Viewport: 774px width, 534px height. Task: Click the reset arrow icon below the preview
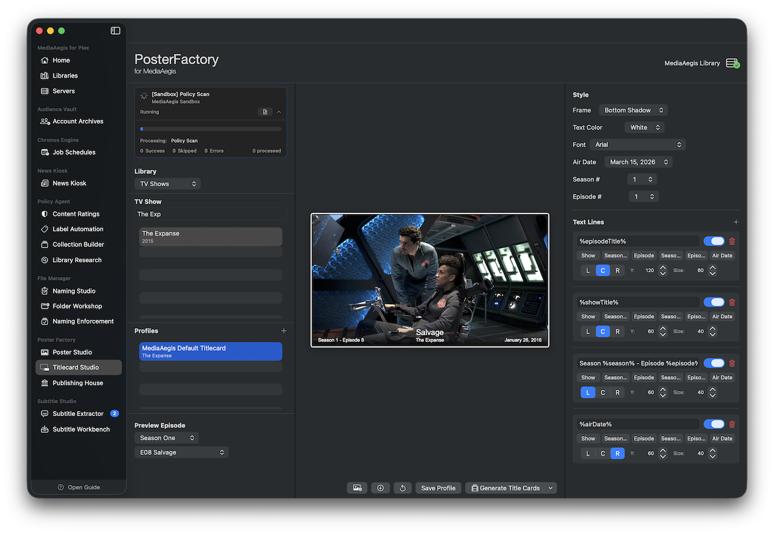pyautogui.click(x=403, y=488)
